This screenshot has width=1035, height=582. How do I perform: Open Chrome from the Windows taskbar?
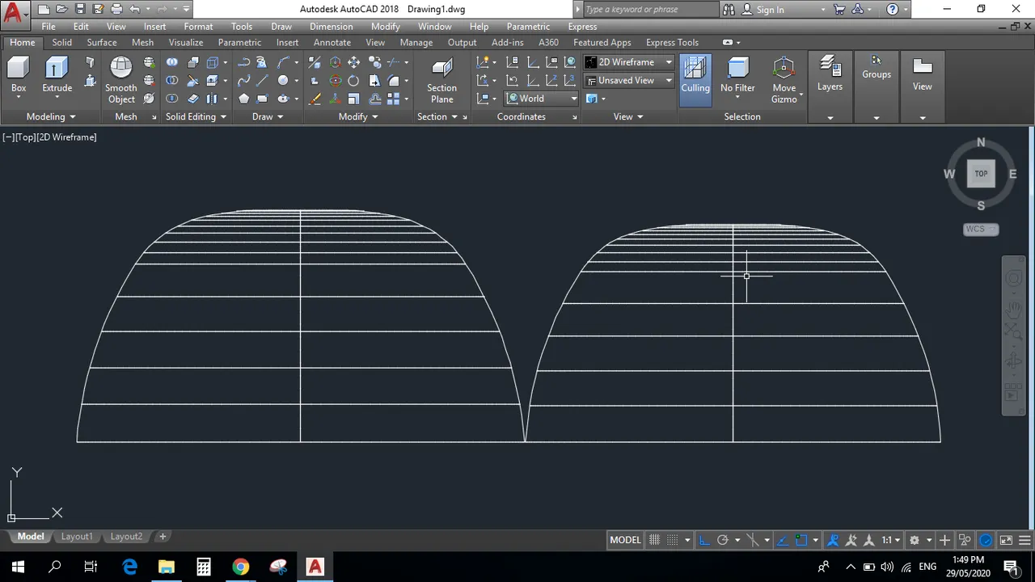click(x=240, y=566)
